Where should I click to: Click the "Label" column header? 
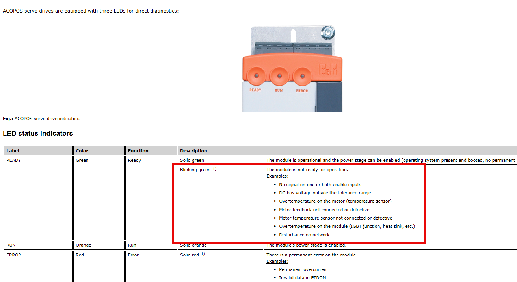(38, 150)
